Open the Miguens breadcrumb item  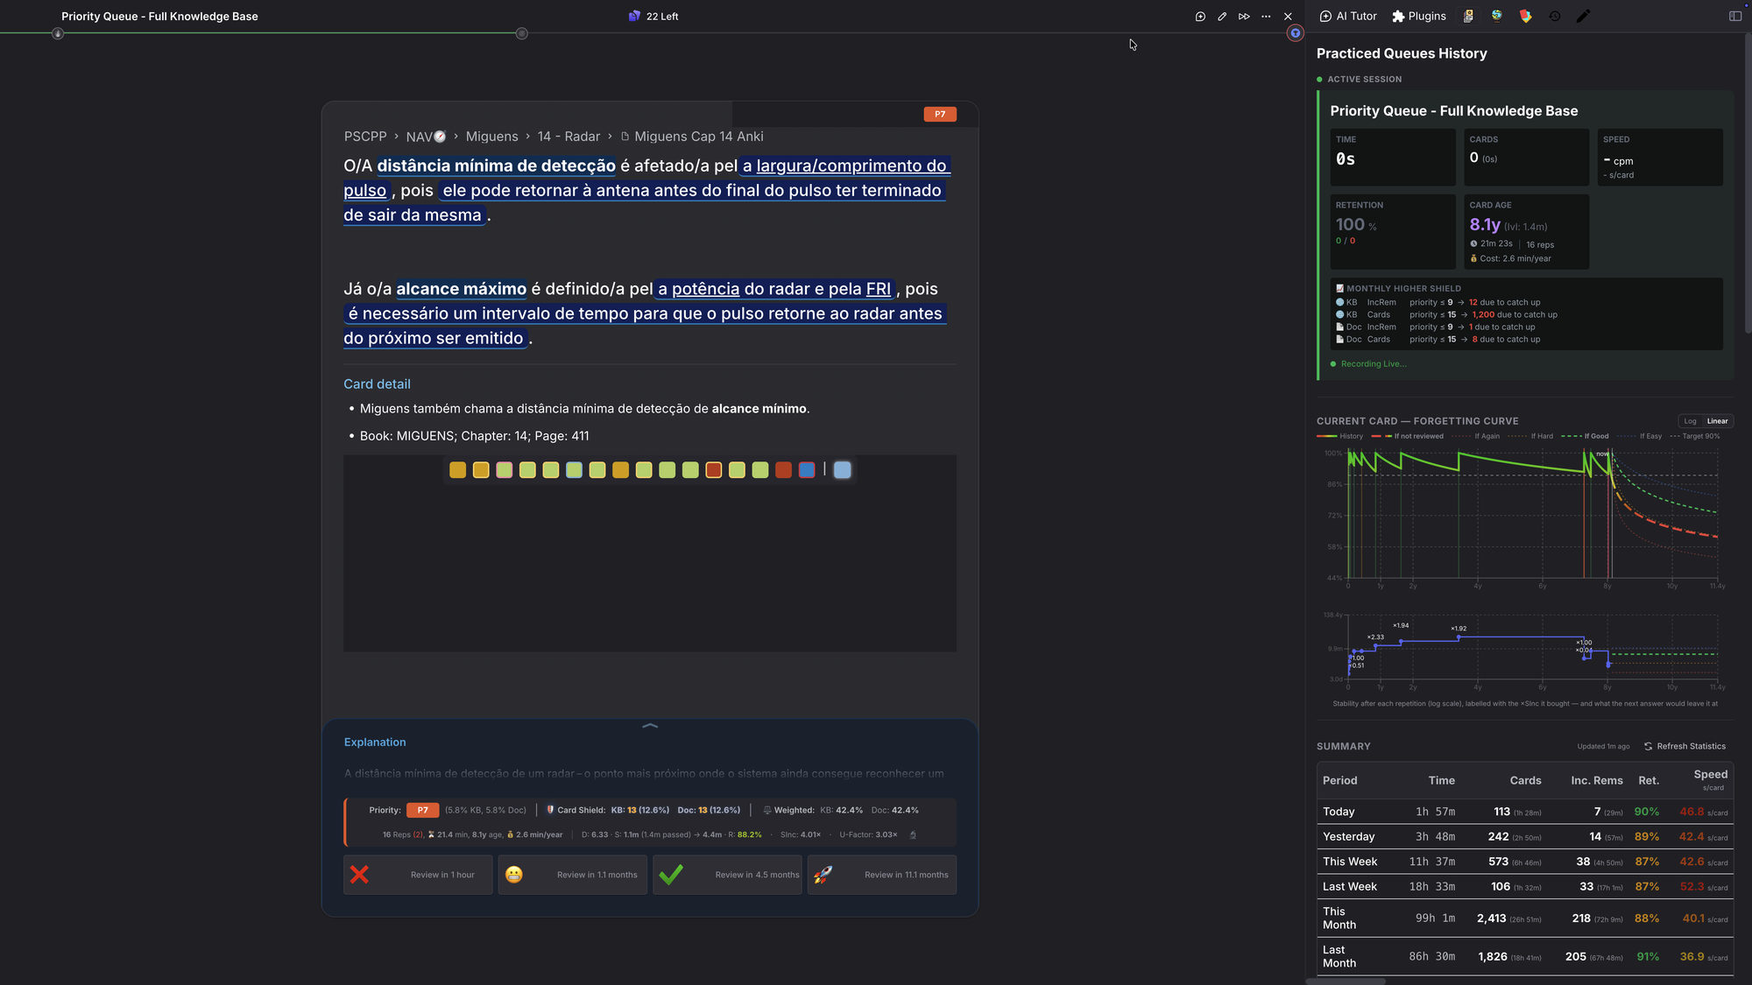491,137
